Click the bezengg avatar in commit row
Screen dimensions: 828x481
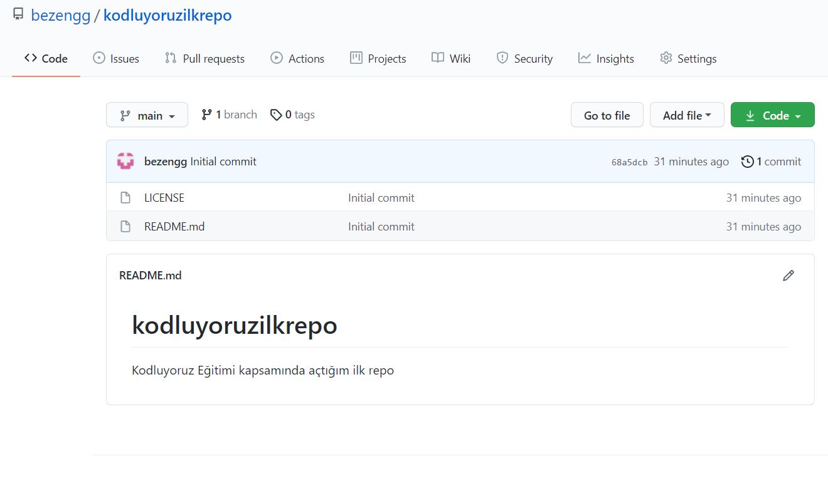[x=125, y=161]
